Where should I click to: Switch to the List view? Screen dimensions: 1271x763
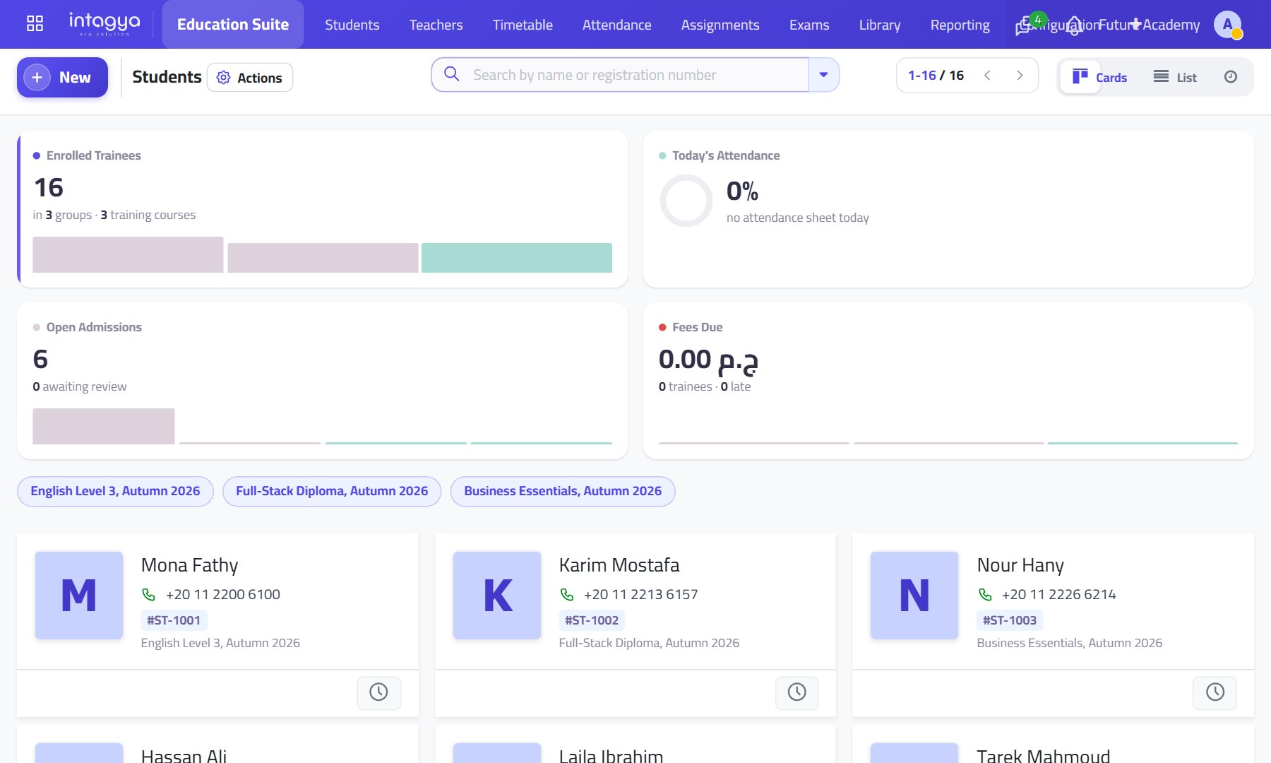pyautogui.click(x=1175, y=77)
